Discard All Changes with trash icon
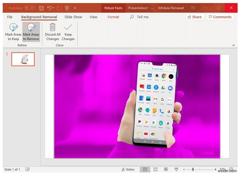This screenshot has height=174, width=240. 53,32
